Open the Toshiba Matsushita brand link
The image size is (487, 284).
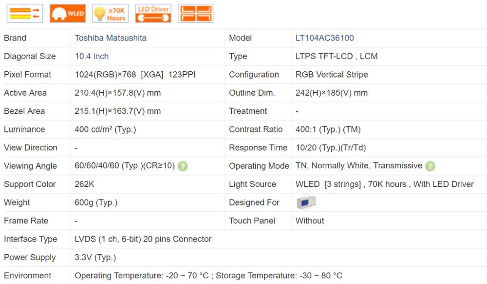pos(111,38)
